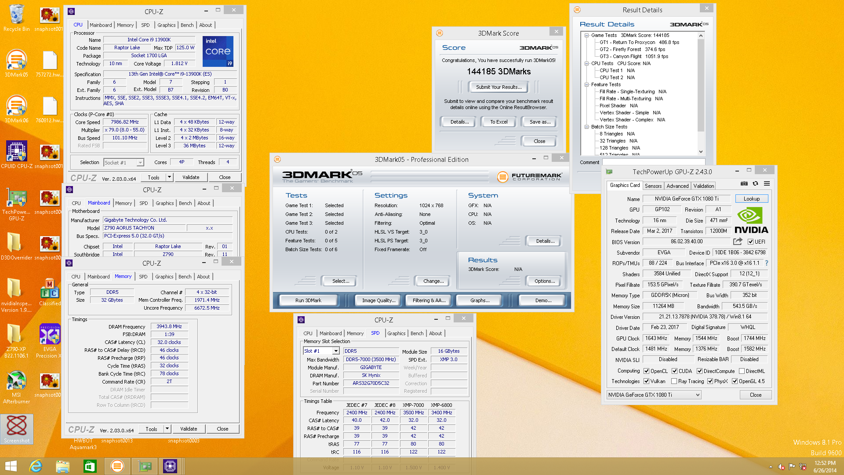Open the GPU-Z hamburger menu
The width and height of the screenshot is (844, 475).
[x=767, y=183]
